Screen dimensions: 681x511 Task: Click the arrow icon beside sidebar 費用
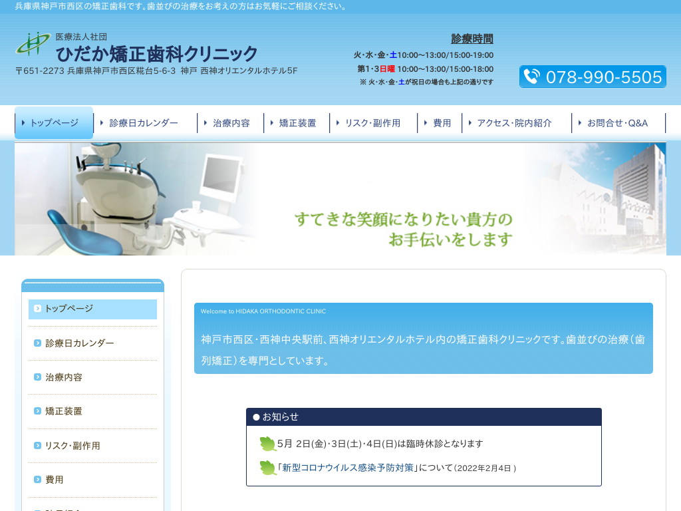pos(37,480)
